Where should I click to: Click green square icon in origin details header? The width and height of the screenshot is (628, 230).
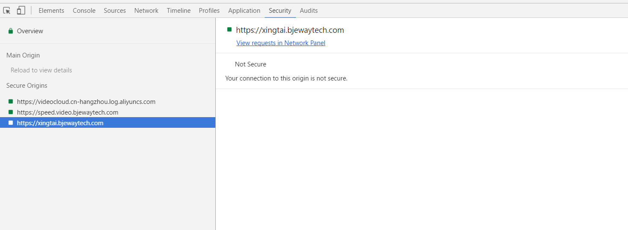pos(229,29)
